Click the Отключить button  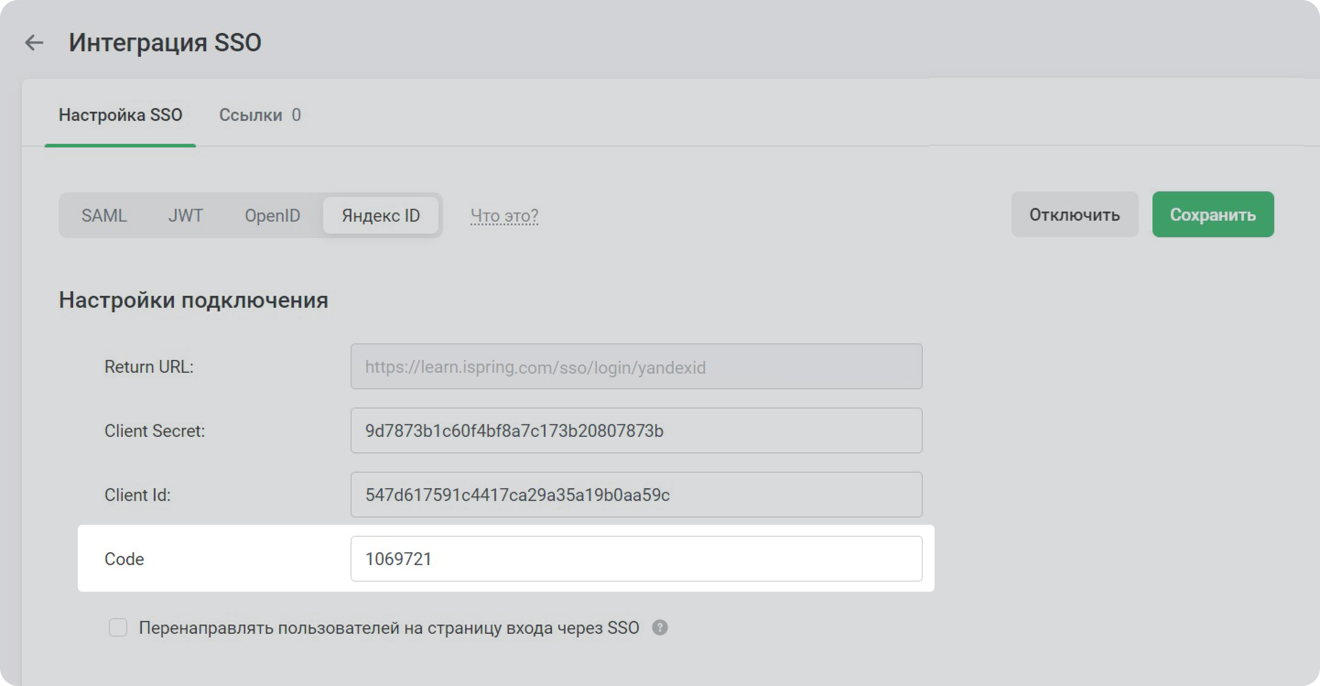click(x=1075, y=214)
